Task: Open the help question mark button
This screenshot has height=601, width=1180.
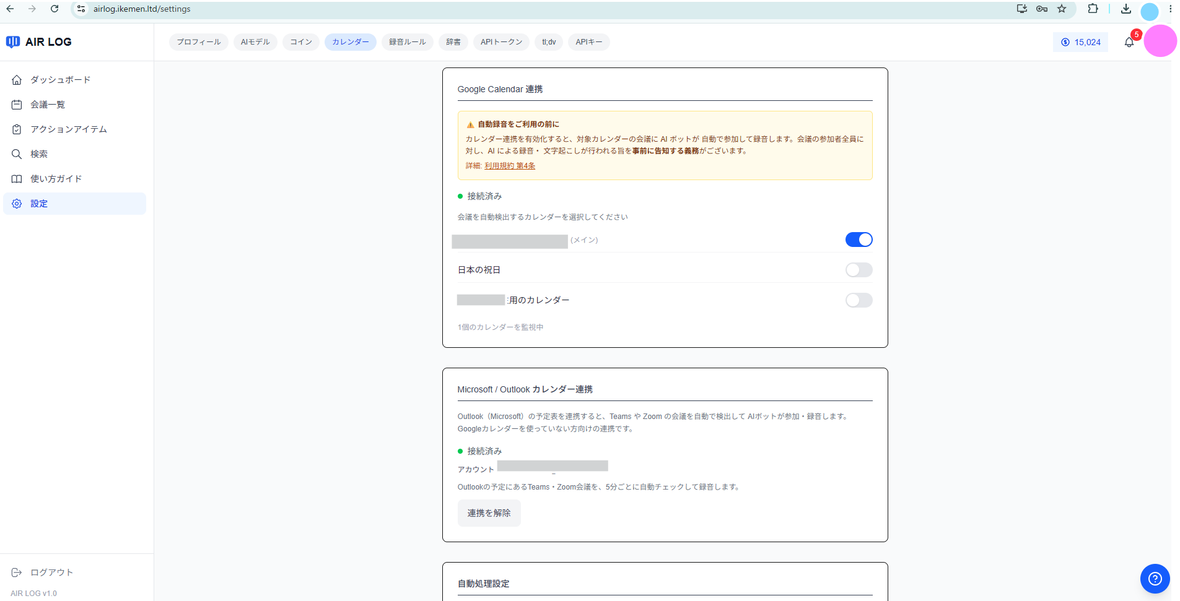Action: tap(1155, 579)
